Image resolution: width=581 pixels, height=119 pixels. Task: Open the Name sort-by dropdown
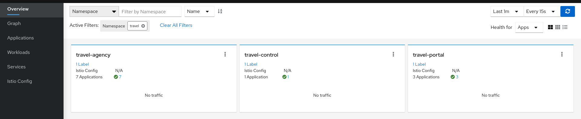199,11
